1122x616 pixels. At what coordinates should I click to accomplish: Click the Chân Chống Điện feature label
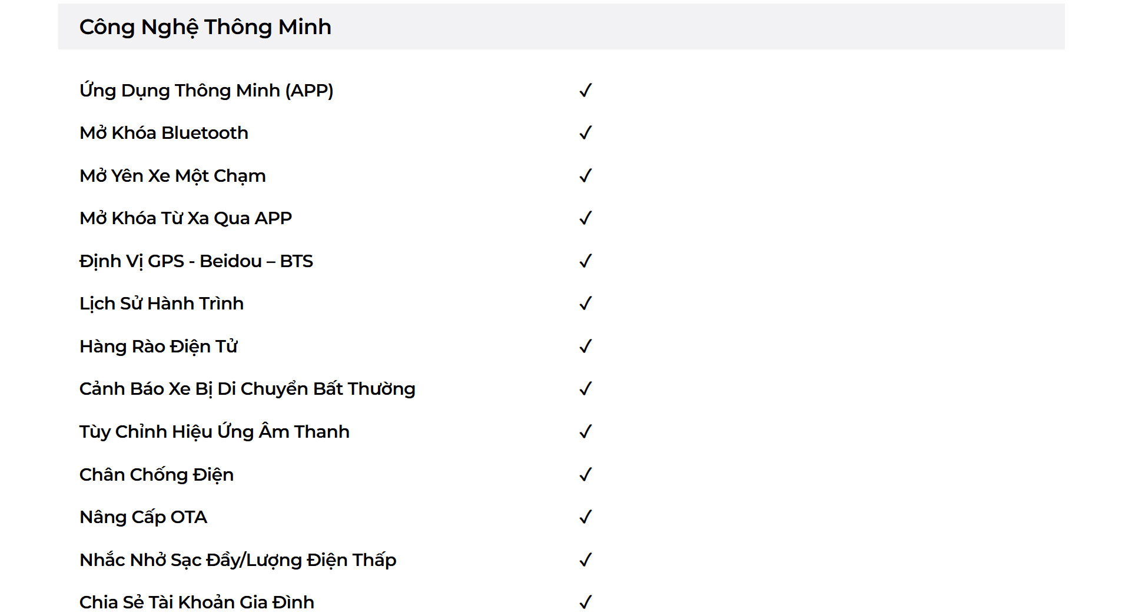pos(157,475)
